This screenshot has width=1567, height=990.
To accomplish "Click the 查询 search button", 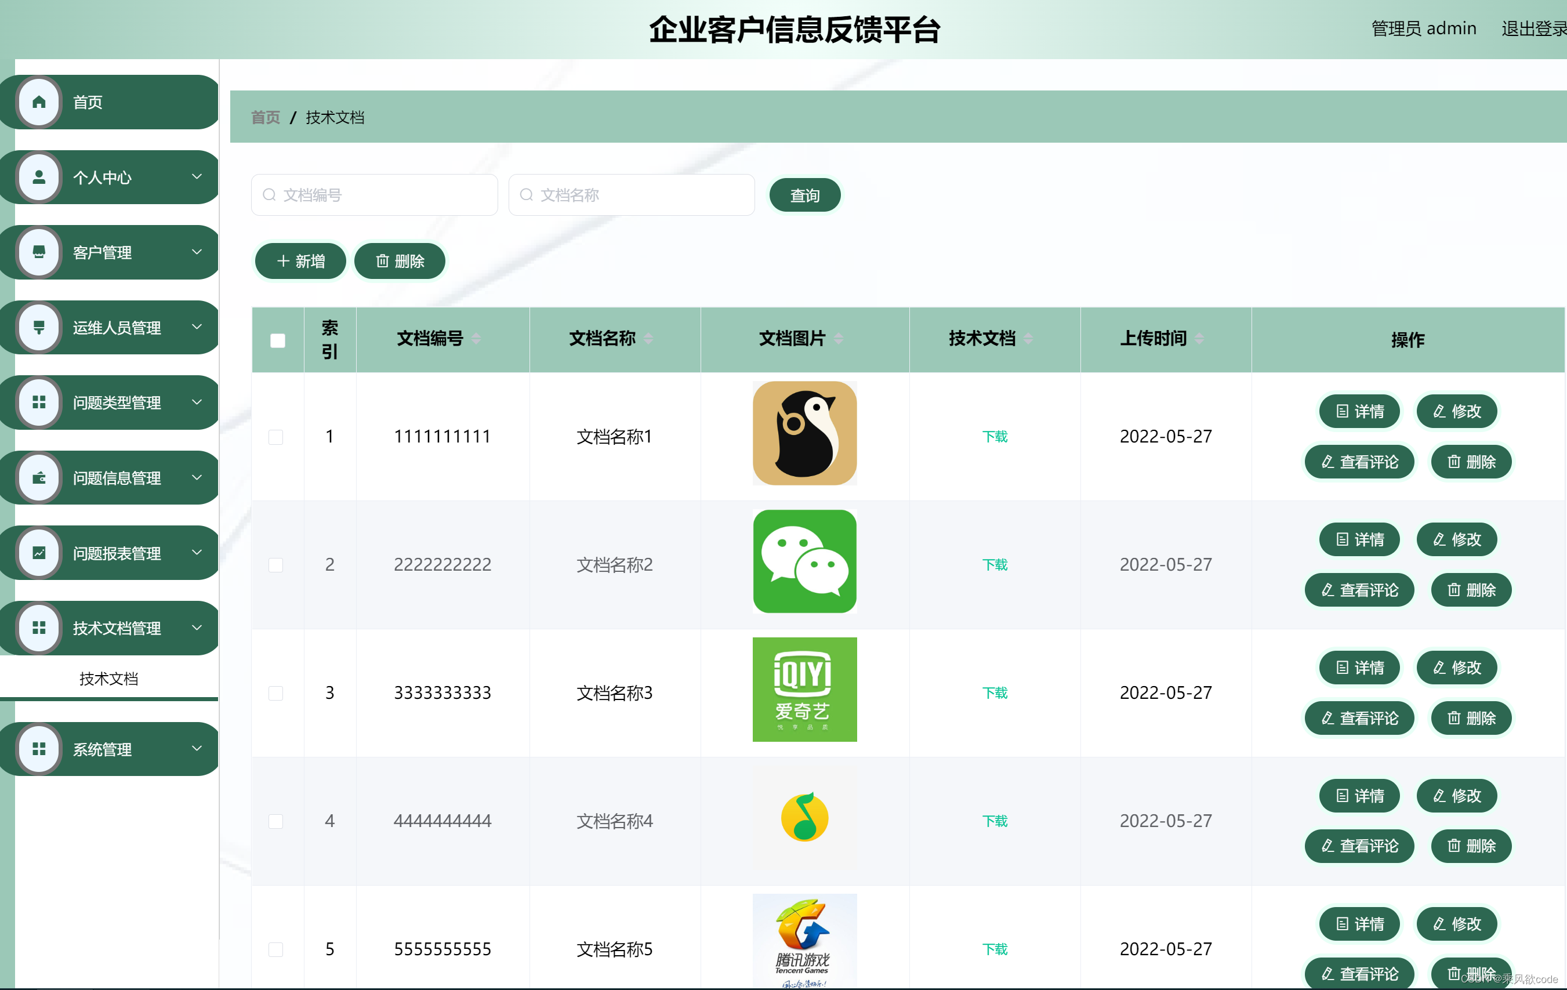I will tap(804, 194).
